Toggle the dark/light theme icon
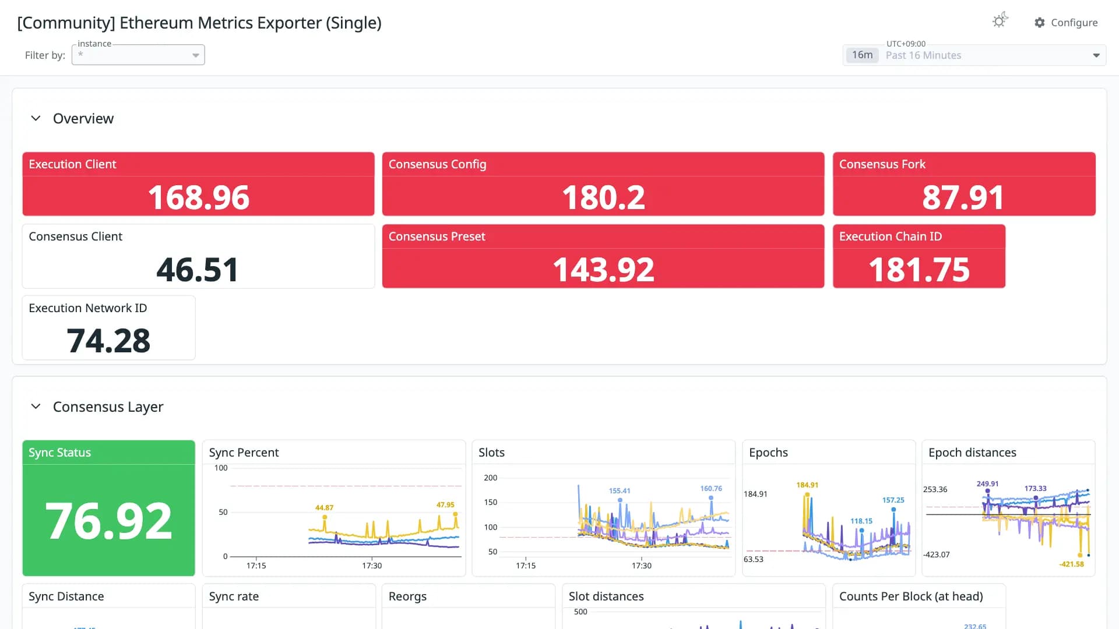The image size is (1119, 629). [x=1000, y=20]
